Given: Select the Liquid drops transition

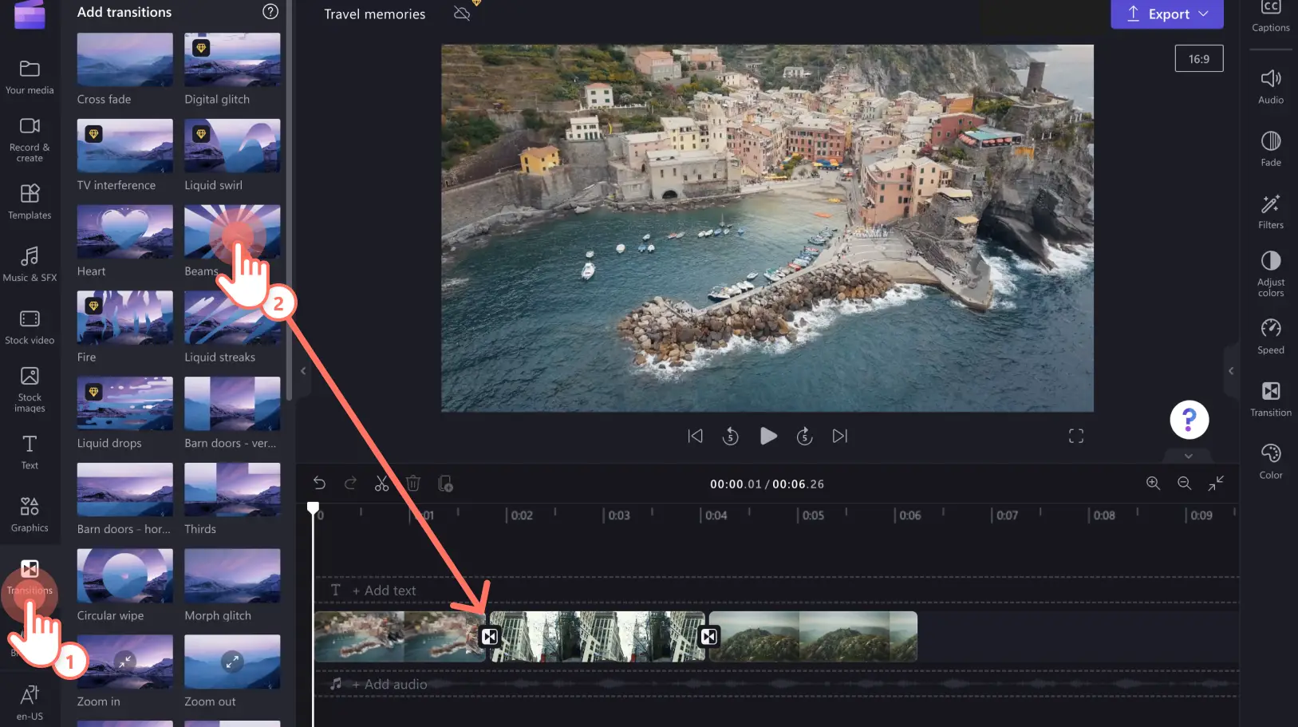Looking at the screenshot, I should (x=124, y=403).
